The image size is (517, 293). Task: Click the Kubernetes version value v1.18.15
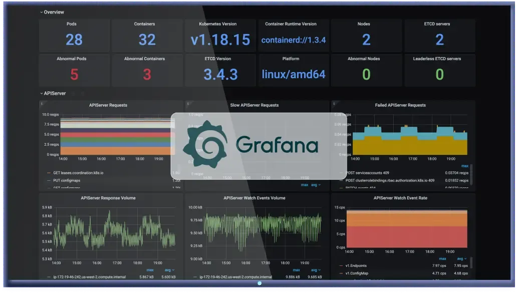tap(220, 40)
